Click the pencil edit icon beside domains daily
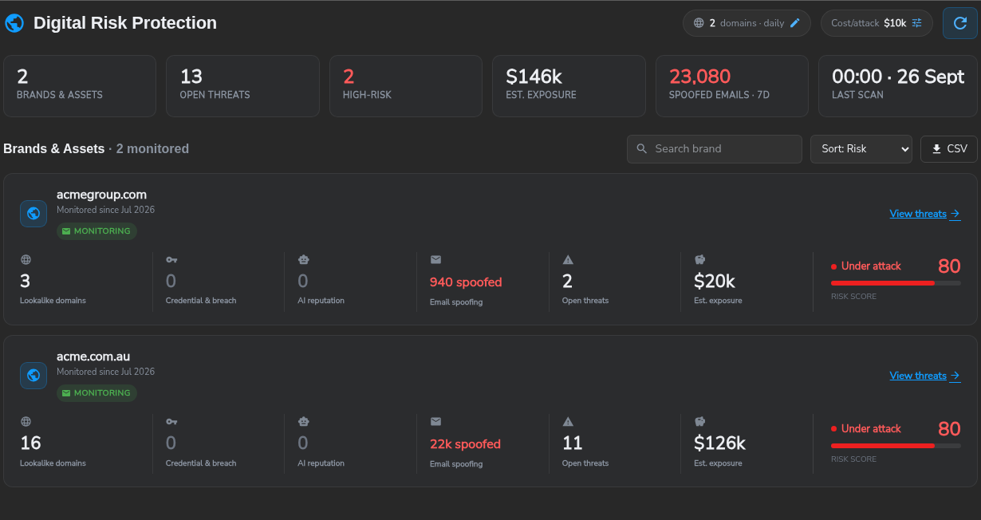The height and width of the screenshot is (520, 981). [795, 23]
